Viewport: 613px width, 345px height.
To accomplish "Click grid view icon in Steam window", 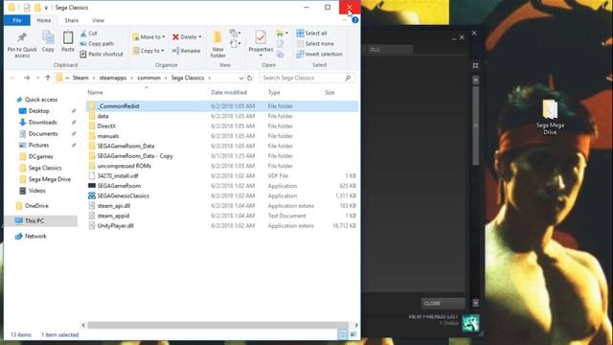I will point(475,66).
